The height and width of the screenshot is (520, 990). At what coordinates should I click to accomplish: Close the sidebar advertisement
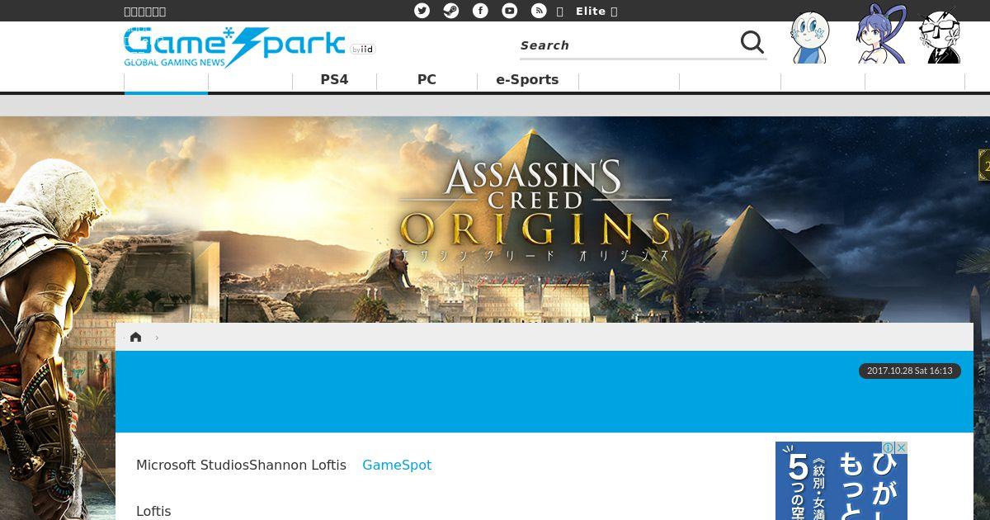point(902,447)
